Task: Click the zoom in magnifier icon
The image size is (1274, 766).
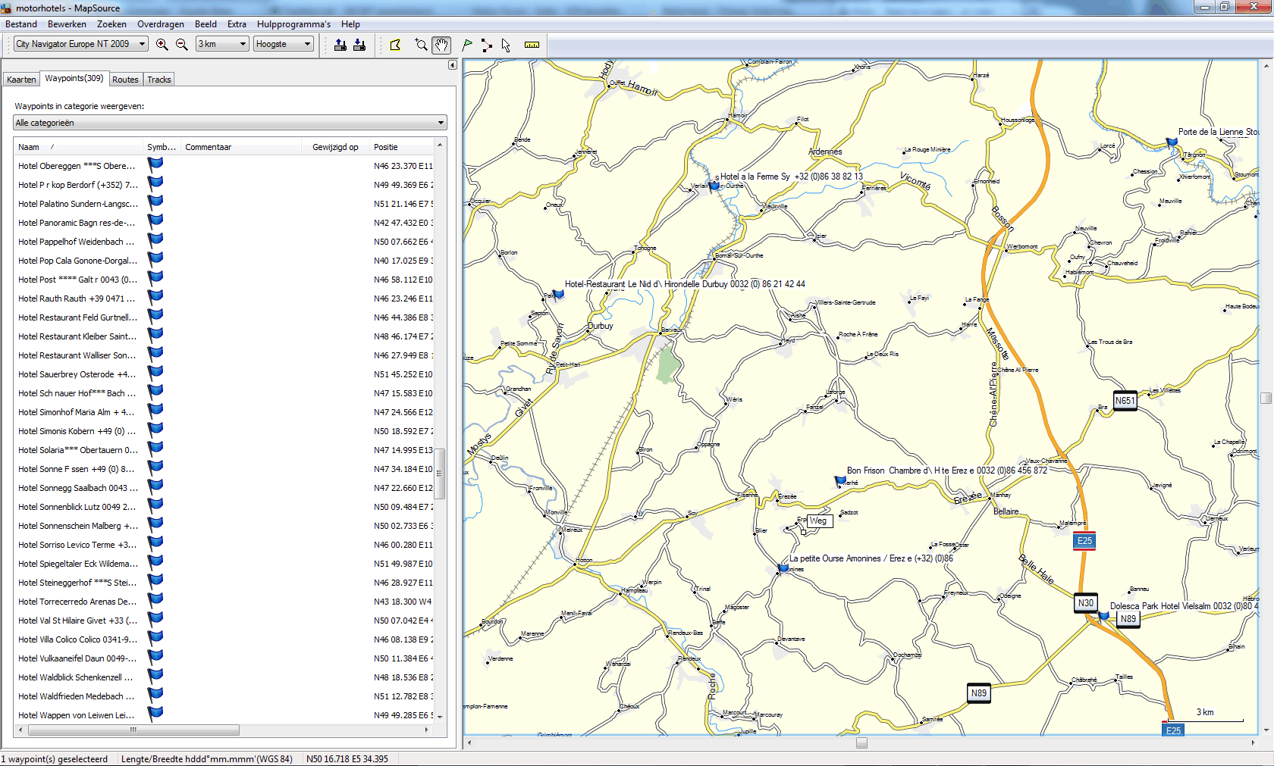Action: [162, 45]
